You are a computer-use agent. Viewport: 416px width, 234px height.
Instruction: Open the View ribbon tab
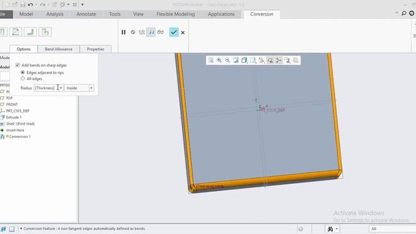[138, 14]
